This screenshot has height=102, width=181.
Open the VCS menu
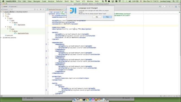[x=83, y=1]
